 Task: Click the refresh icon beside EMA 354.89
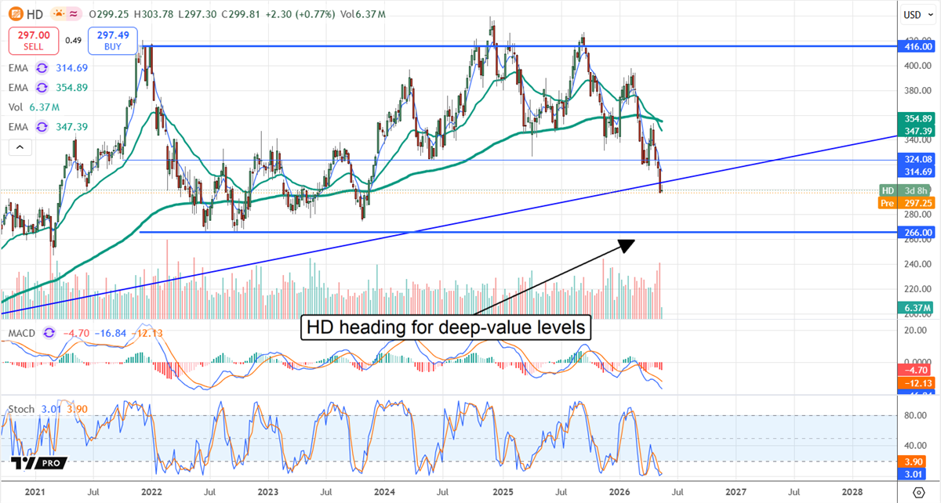pyautogui.click(x=43, y=87)
